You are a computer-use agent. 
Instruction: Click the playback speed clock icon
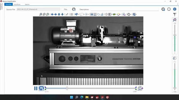(x=175, y=58)
